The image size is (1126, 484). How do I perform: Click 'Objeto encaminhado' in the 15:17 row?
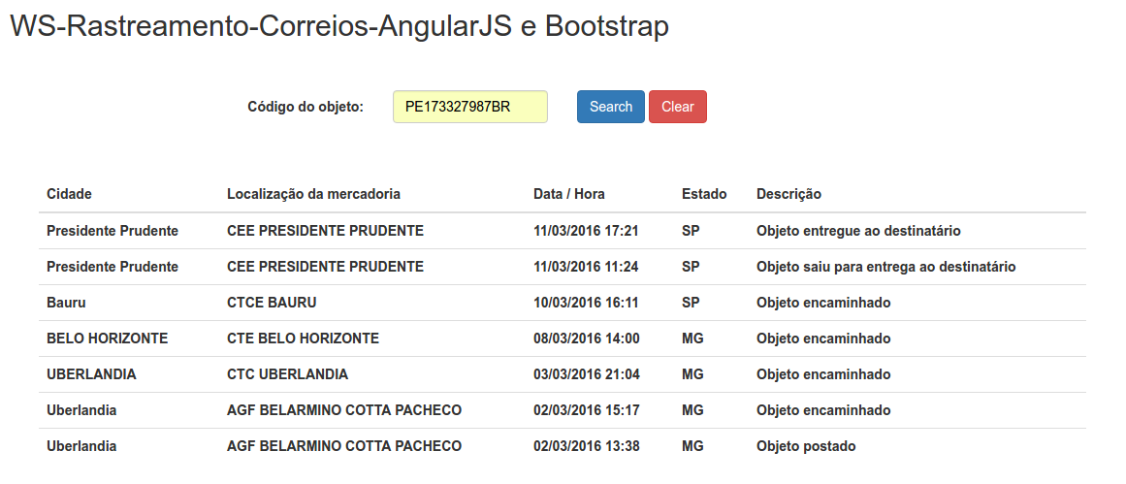(x=823, y=410)
